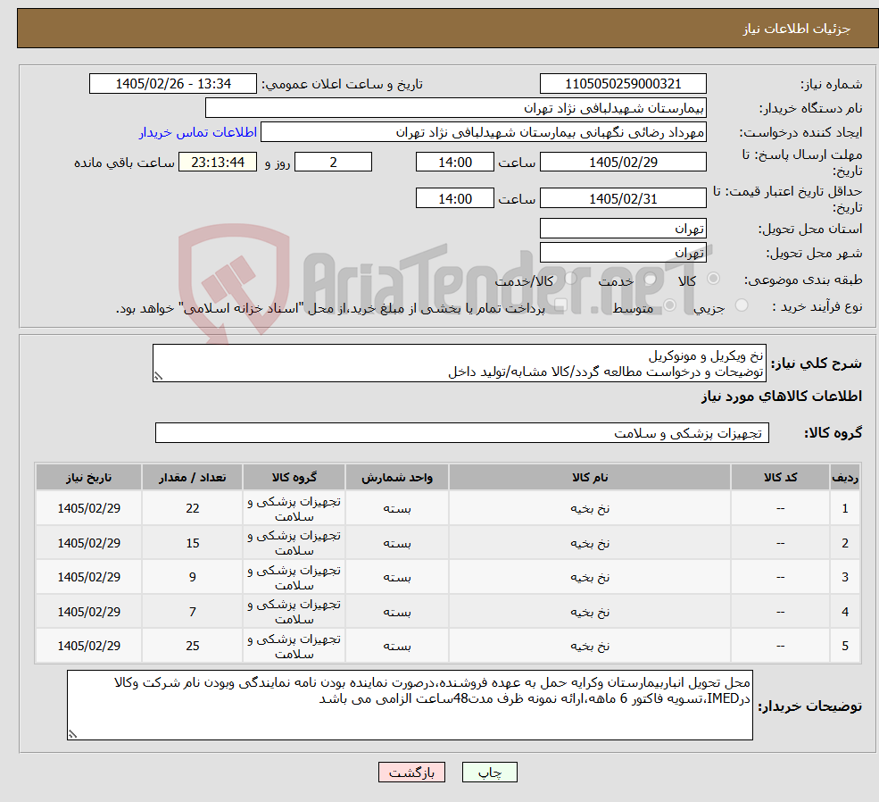Click unit بسته in row 3
Screen dimensions: 879x802
coord(397,578)
